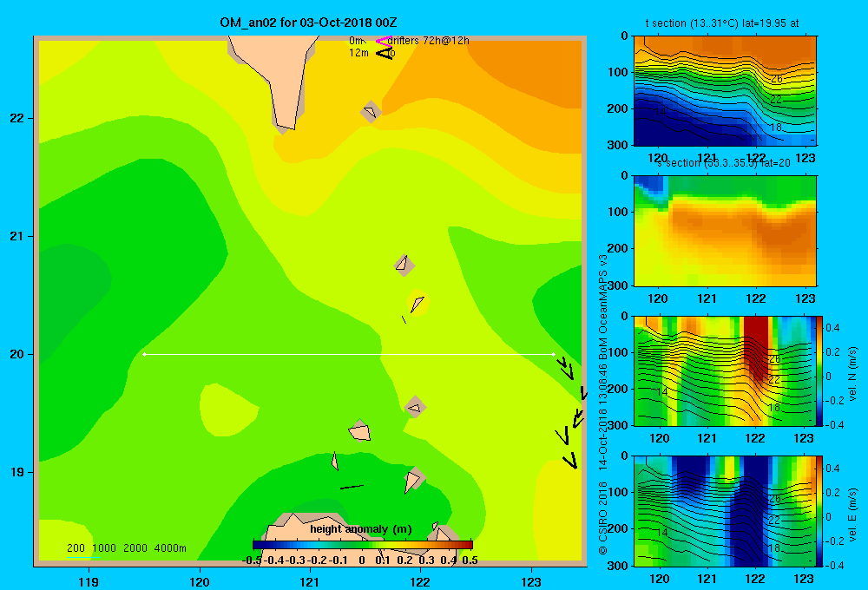Pick the dark blue end of height anomaly colorbar
The width and height of the screenshot is (868, 590).
(258, 545)
